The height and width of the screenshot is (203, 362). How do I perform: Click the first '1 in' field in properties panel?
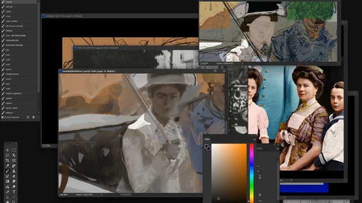coord(259,166)
